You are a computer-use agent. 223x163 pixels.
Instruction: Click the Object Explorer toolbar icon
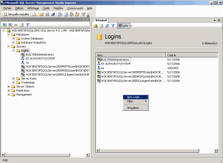(72, 14)
